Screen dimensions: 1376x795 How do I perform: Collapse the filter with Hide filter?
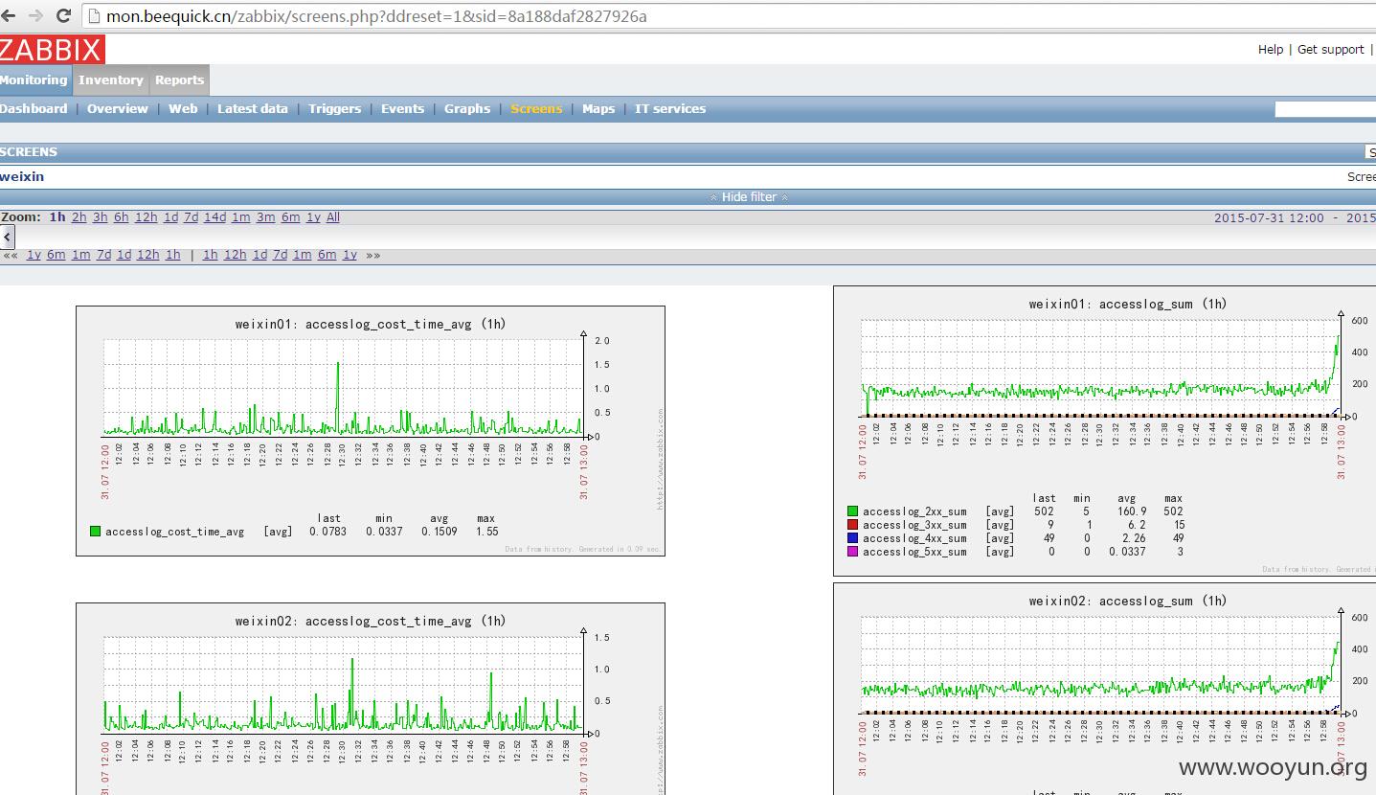tap(750, 197)
